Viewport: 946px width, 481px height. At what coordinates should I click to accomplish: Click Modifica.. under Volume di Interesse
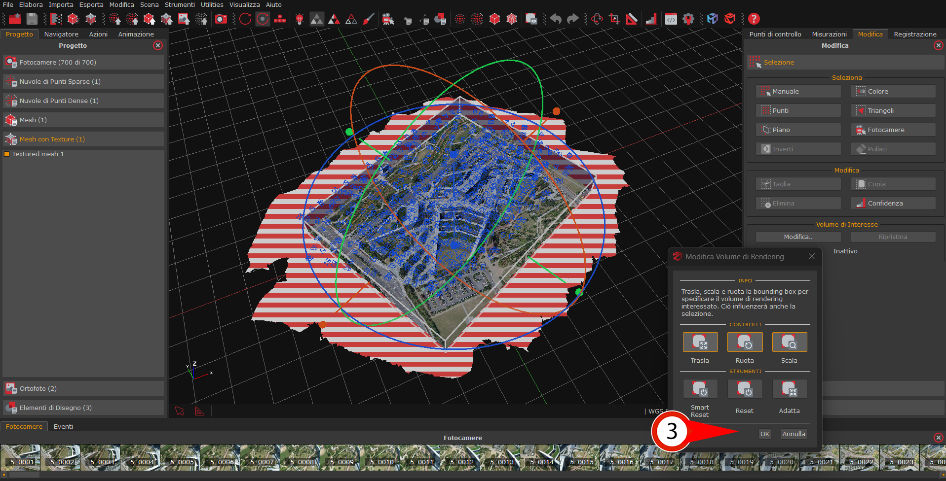coord(798,237)
